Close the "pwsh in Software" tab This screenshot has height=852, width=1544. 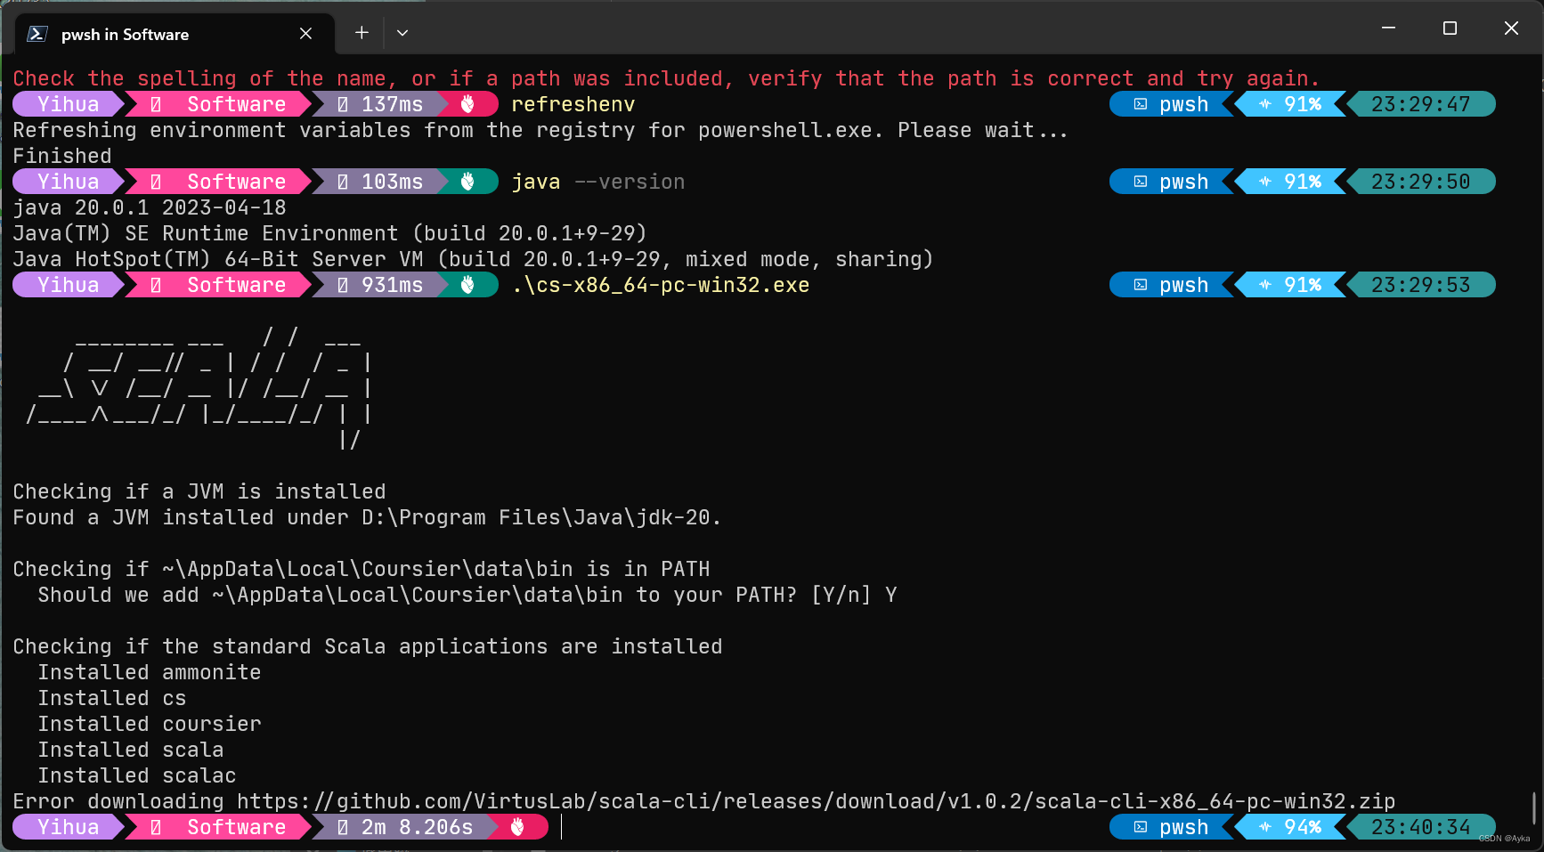pos(305,34)
